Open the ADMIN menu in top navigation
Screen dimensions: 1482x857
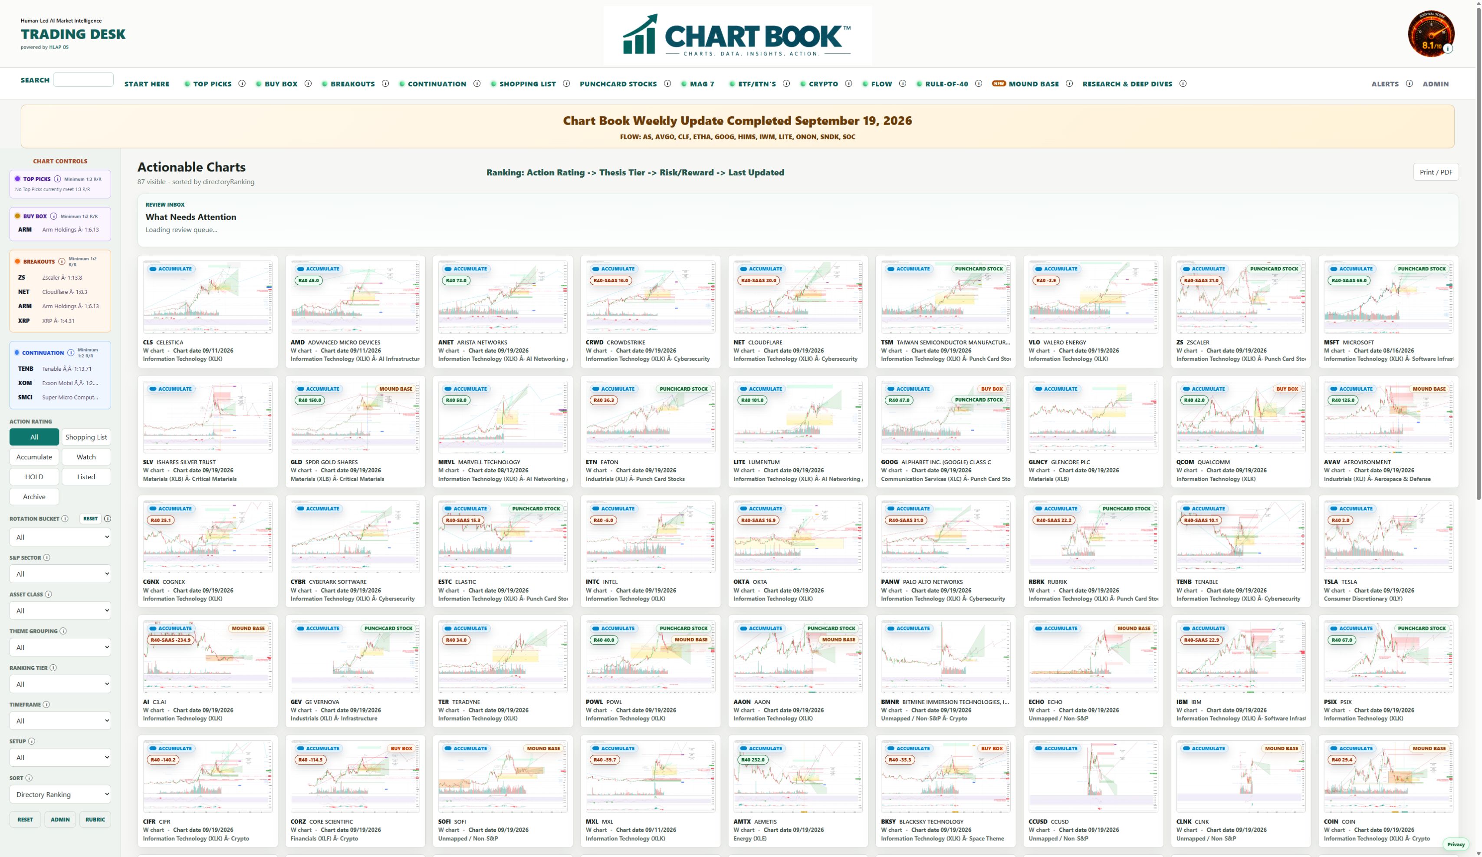[x=1436, y=84]
